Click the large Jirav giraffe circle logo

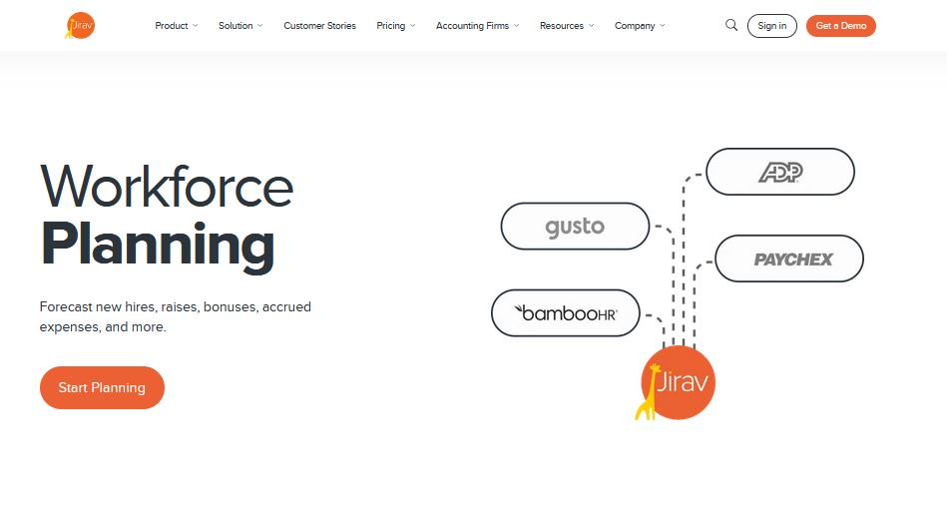[x=676, y=383]
